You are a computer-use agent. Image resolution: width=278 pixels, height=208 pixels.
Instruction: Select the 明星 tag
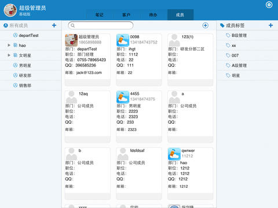[247, 76]
